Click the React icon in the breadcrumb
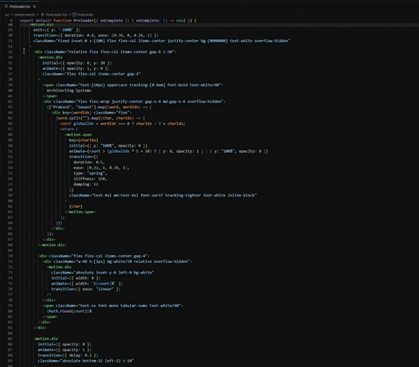Screen dimensions: 419x367 point(43,15)
